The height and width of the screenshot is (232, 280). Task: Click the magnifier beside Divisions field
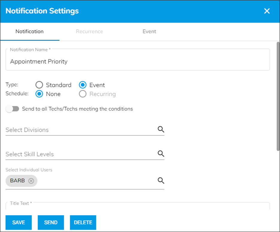(161, 129)
